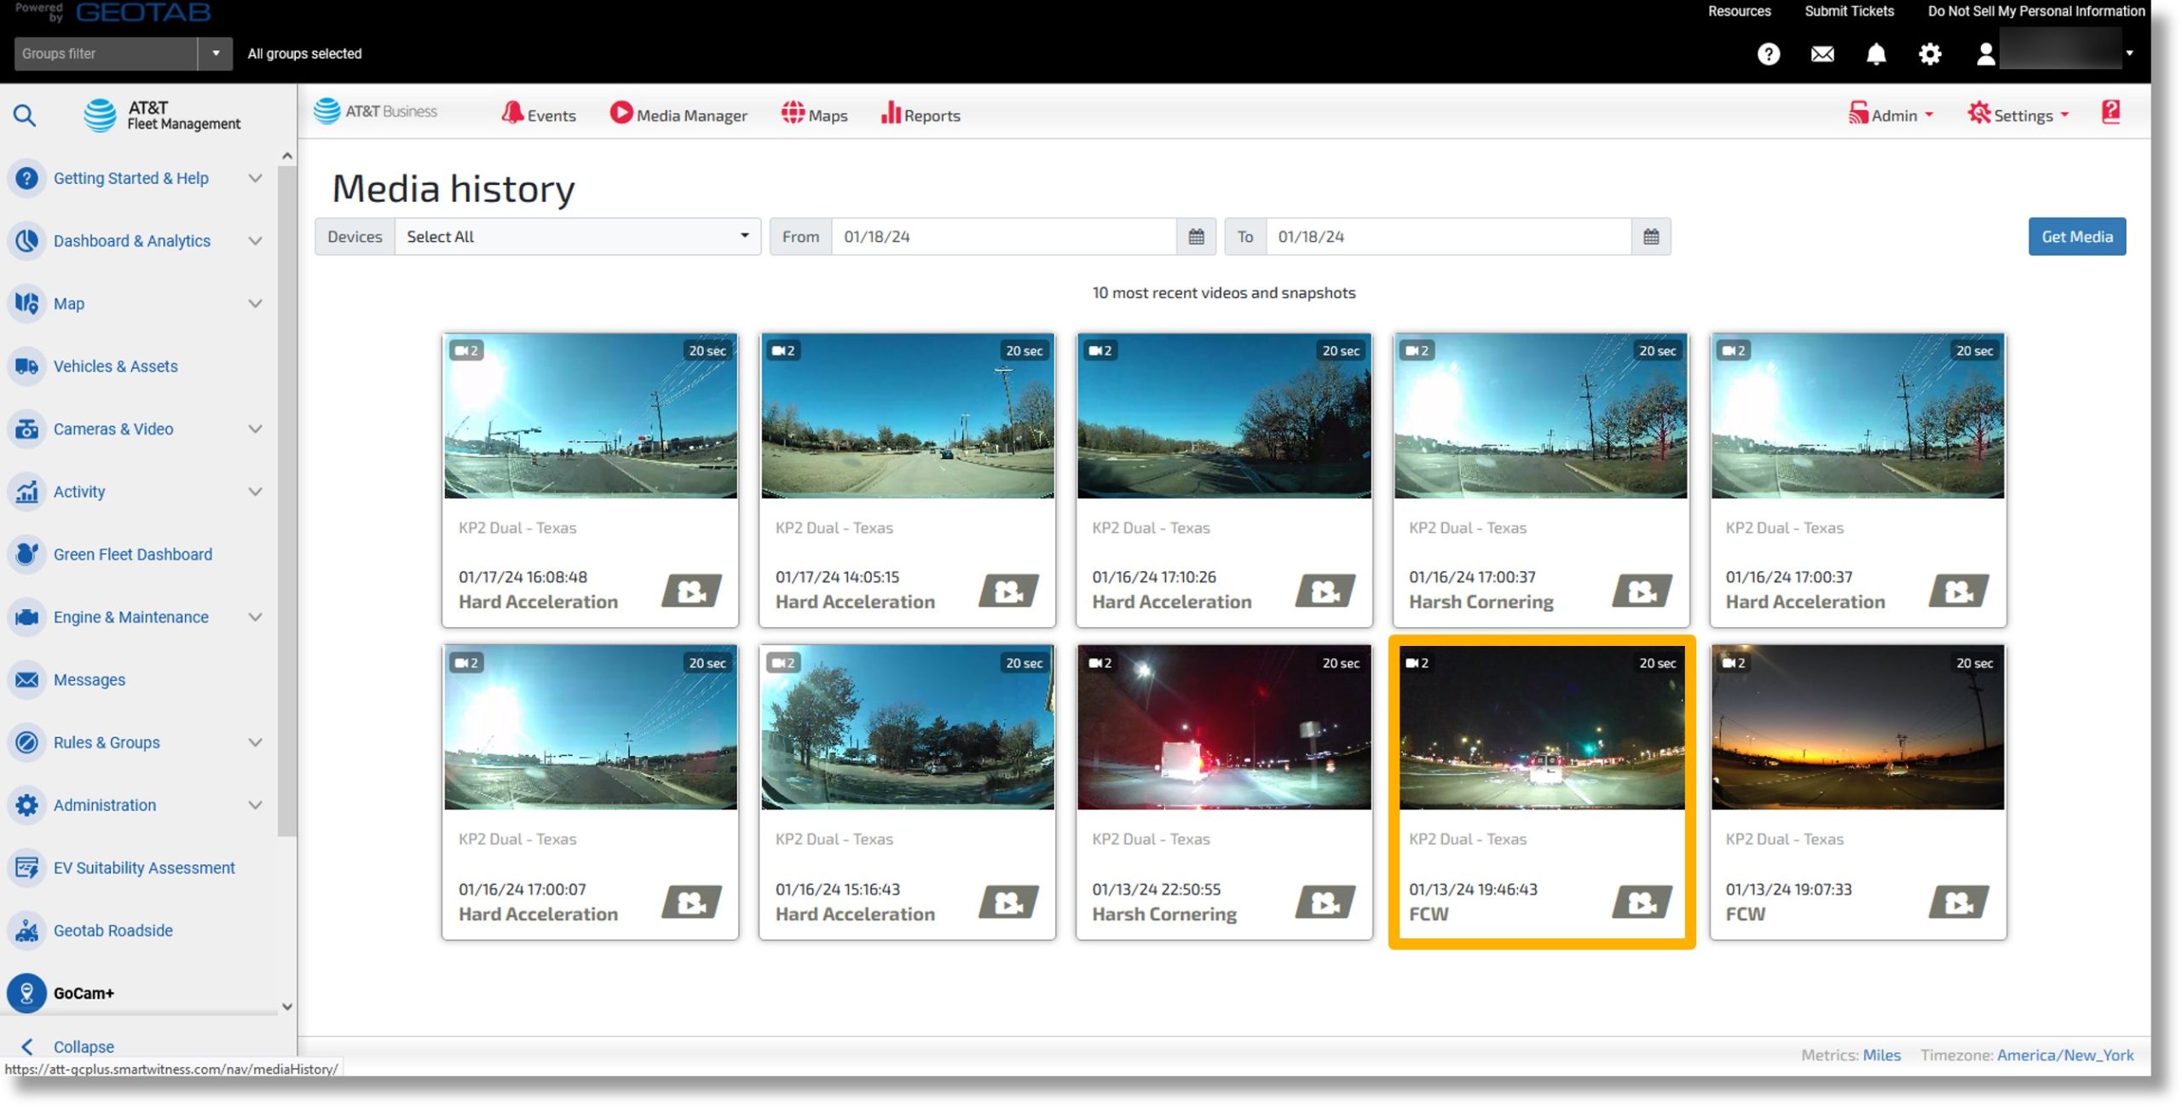
Task: Open the red Settings dropdown menu
Action: point(2018,114)
